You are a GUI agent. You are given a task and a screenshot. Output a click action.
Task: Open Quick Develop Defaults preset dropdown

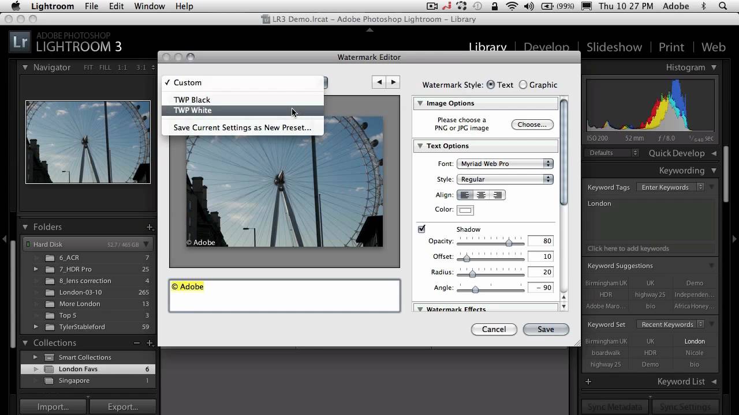(x=612, y=153)
